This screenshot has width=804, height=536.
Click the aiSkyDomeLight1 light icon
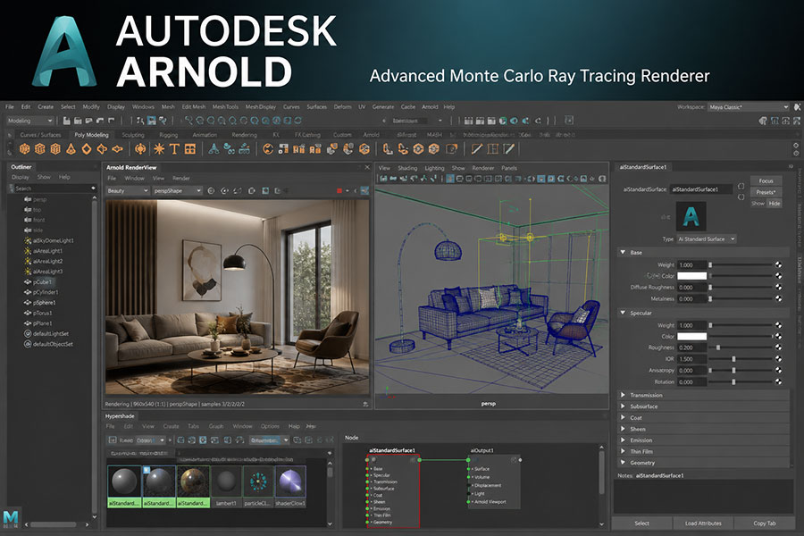pyautogui.click(x=28, y=240)
